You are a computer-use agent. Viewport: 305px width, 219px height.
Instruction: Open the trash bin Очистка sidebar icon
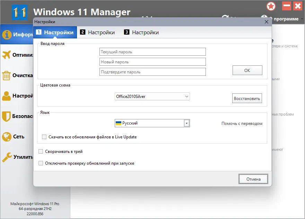pos(6,75)
